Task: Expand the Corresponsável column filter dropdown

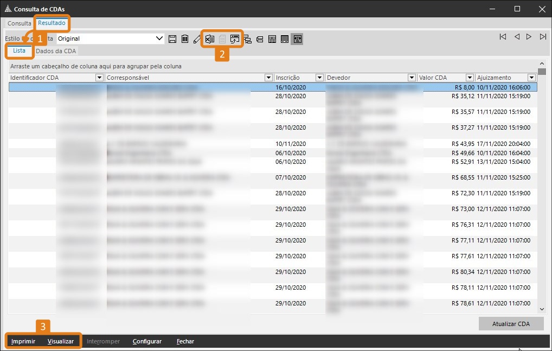Action: pyautogui.click(x=268, y=78)
